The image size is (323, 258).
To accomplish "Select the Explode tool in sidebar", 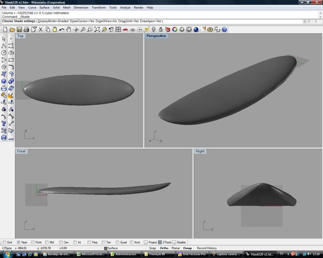I will [11, 95].
